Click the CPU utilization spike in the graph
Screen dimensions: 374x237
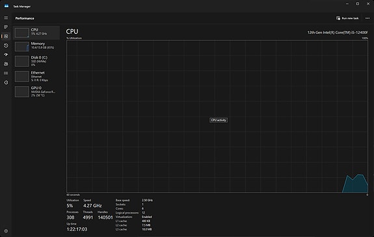(355, 184)
